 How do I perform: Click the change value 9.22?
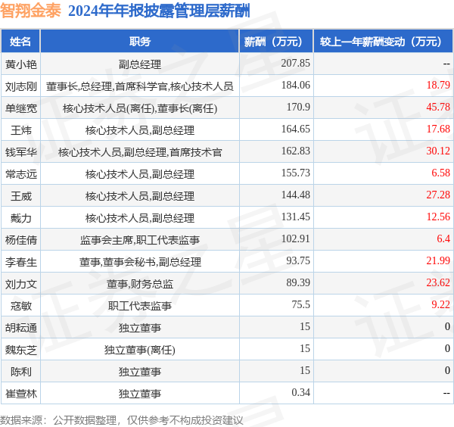tap(440, 305)
